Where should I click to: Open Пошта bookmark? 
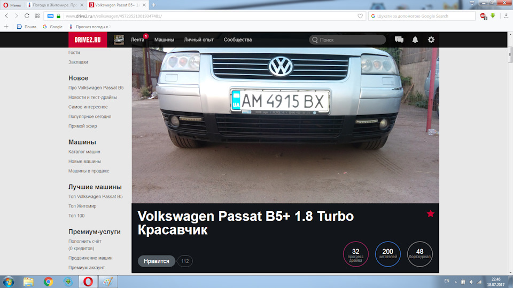click(x=27, y=27)
